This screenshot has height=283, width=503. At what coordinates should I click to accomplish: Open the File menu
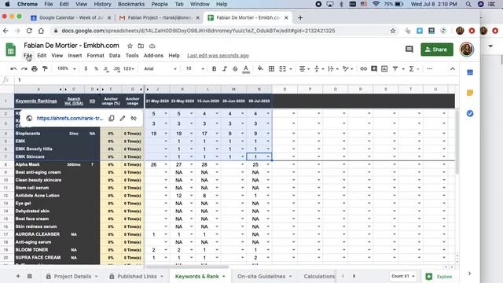[28, 56]
